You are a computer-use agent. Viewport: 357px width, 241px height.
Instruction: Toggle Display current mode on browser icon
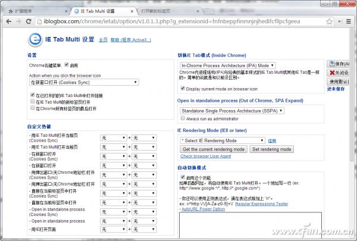(x=183, y=89)
